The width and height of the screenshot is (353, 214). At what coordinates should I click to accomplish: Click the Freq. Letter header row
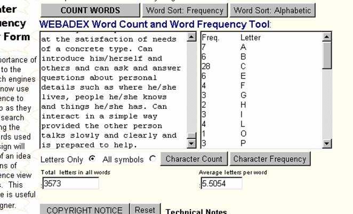(x=262, y=37)
